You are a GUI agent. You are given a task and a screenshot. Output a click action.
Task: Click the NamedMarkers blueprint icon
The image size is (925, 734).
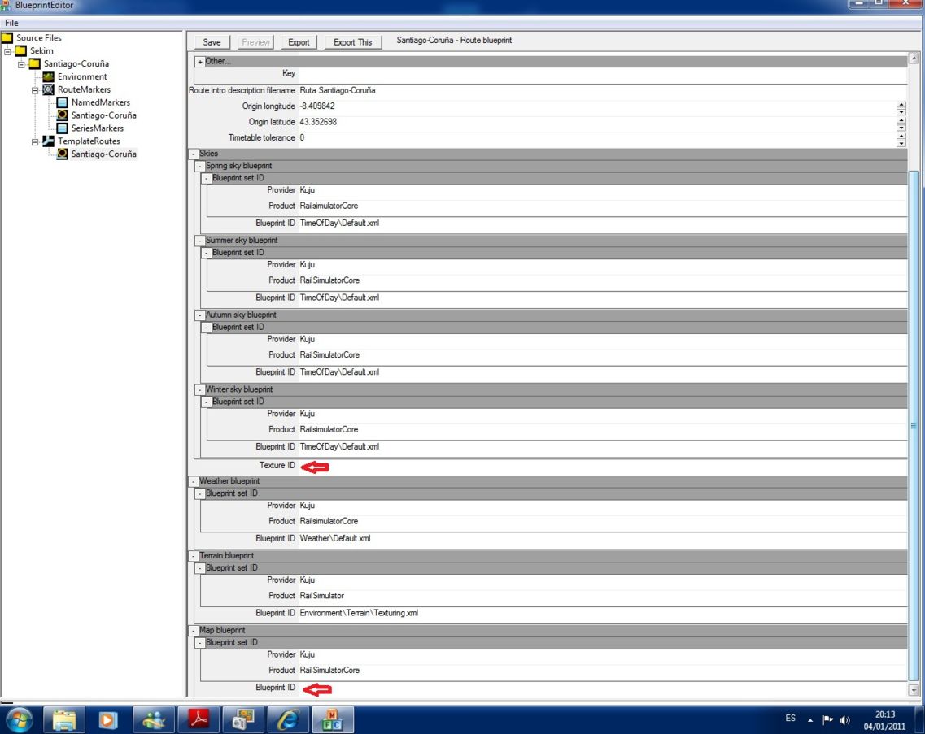pyautogui.click(x=63, y=102)
